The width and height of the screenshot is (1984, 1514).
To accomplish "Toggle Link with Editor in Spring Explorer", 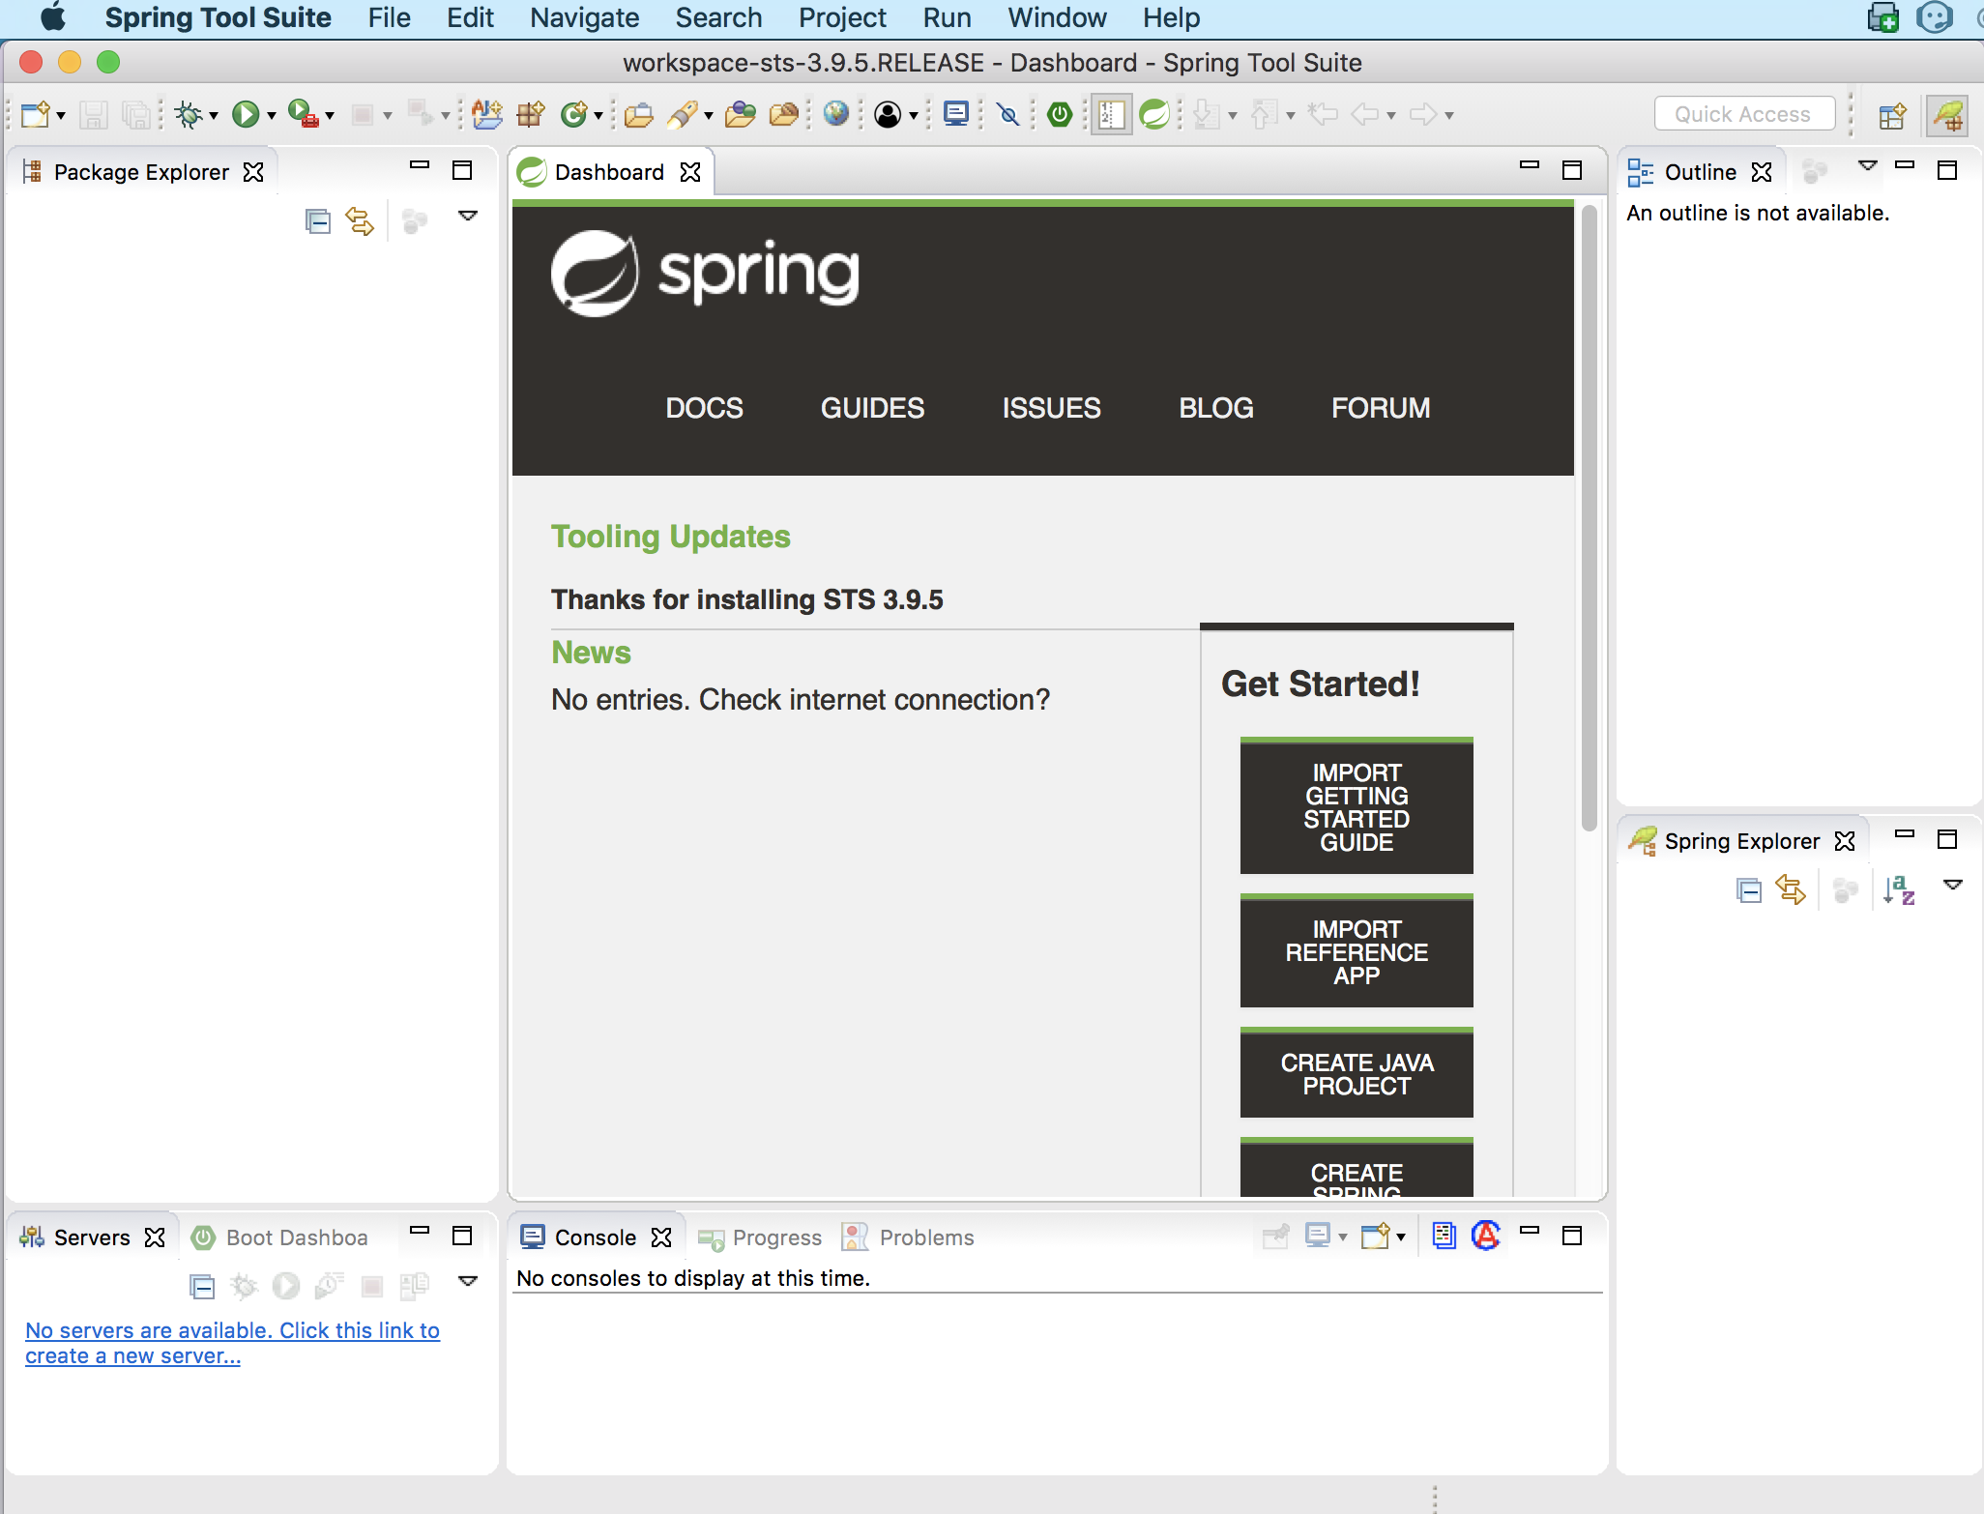I will coord(1791,890).
